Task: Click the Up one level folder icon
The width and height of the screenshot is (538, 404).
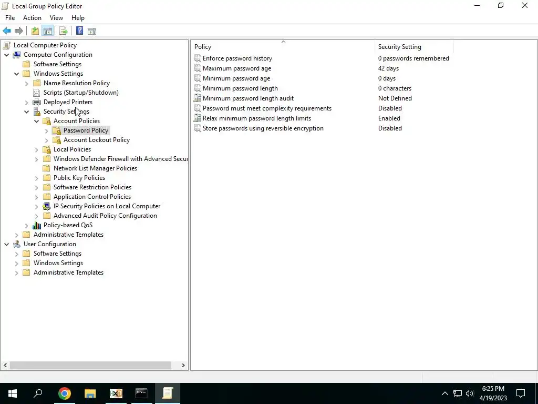Action: tap(35, 31)
